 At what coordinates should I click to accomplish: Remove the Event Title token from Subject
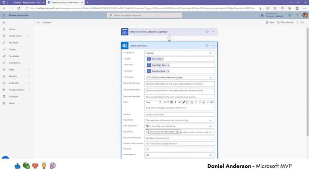click(163, 59)
